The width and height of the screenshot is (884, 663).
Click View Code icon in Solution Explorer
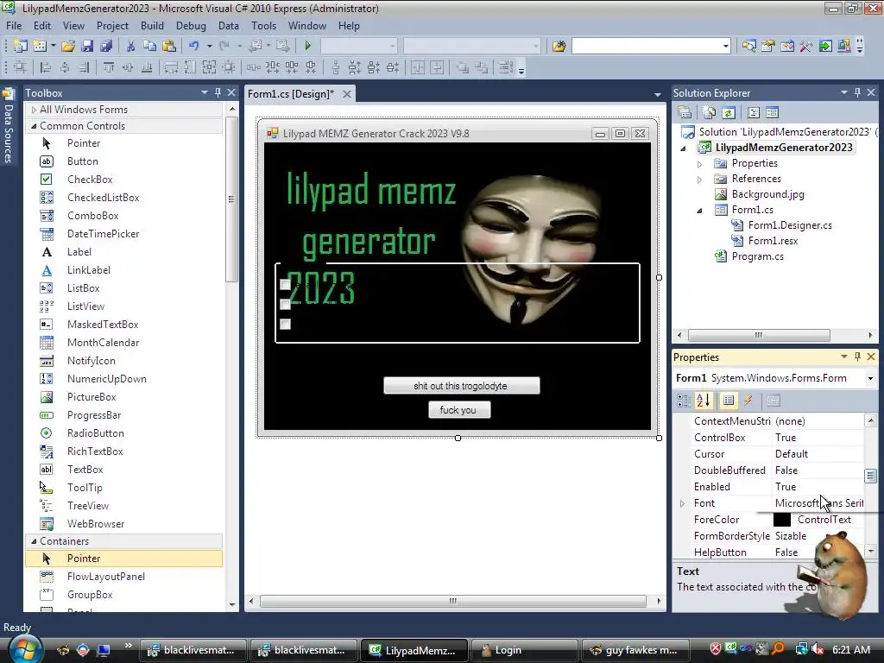pyautogui.click(x=754, y=113)
